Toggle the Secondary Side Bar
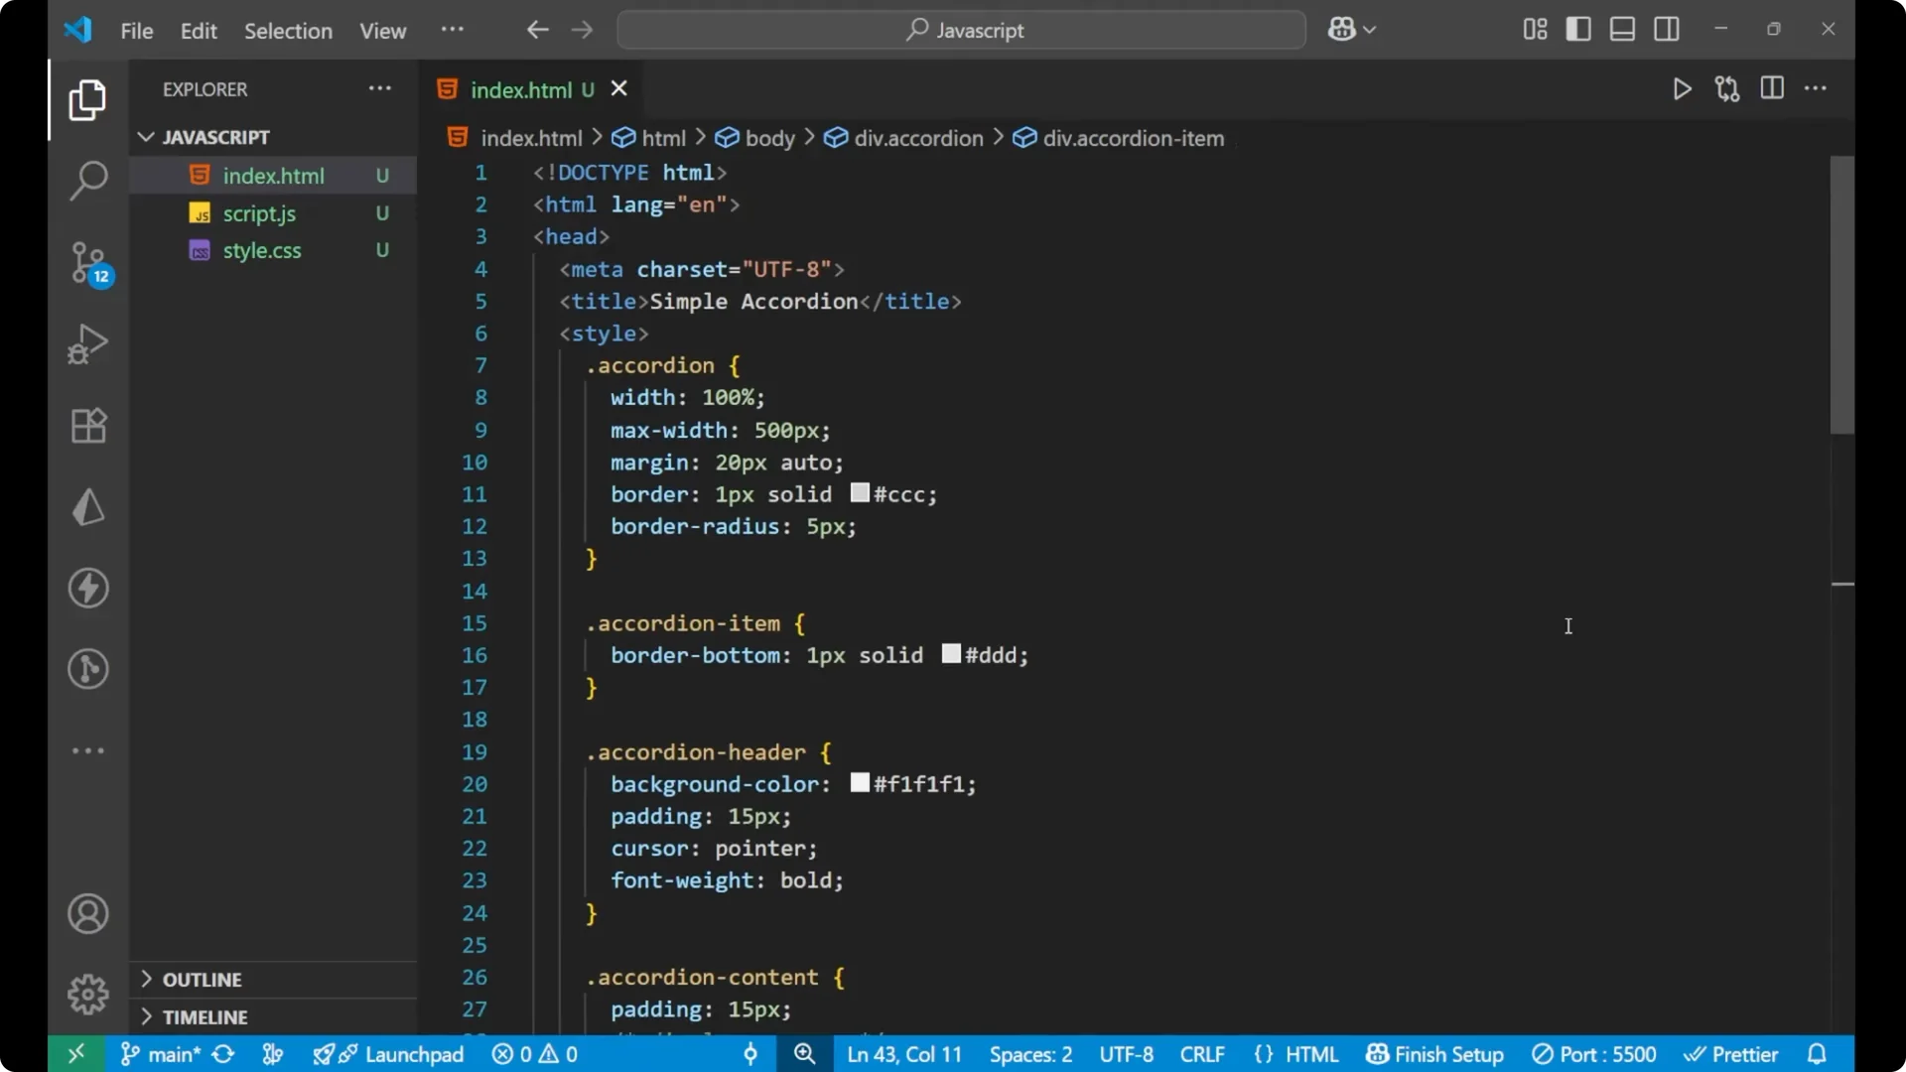Viewport: 1906px width, 1072px height. pos(1667,29)
